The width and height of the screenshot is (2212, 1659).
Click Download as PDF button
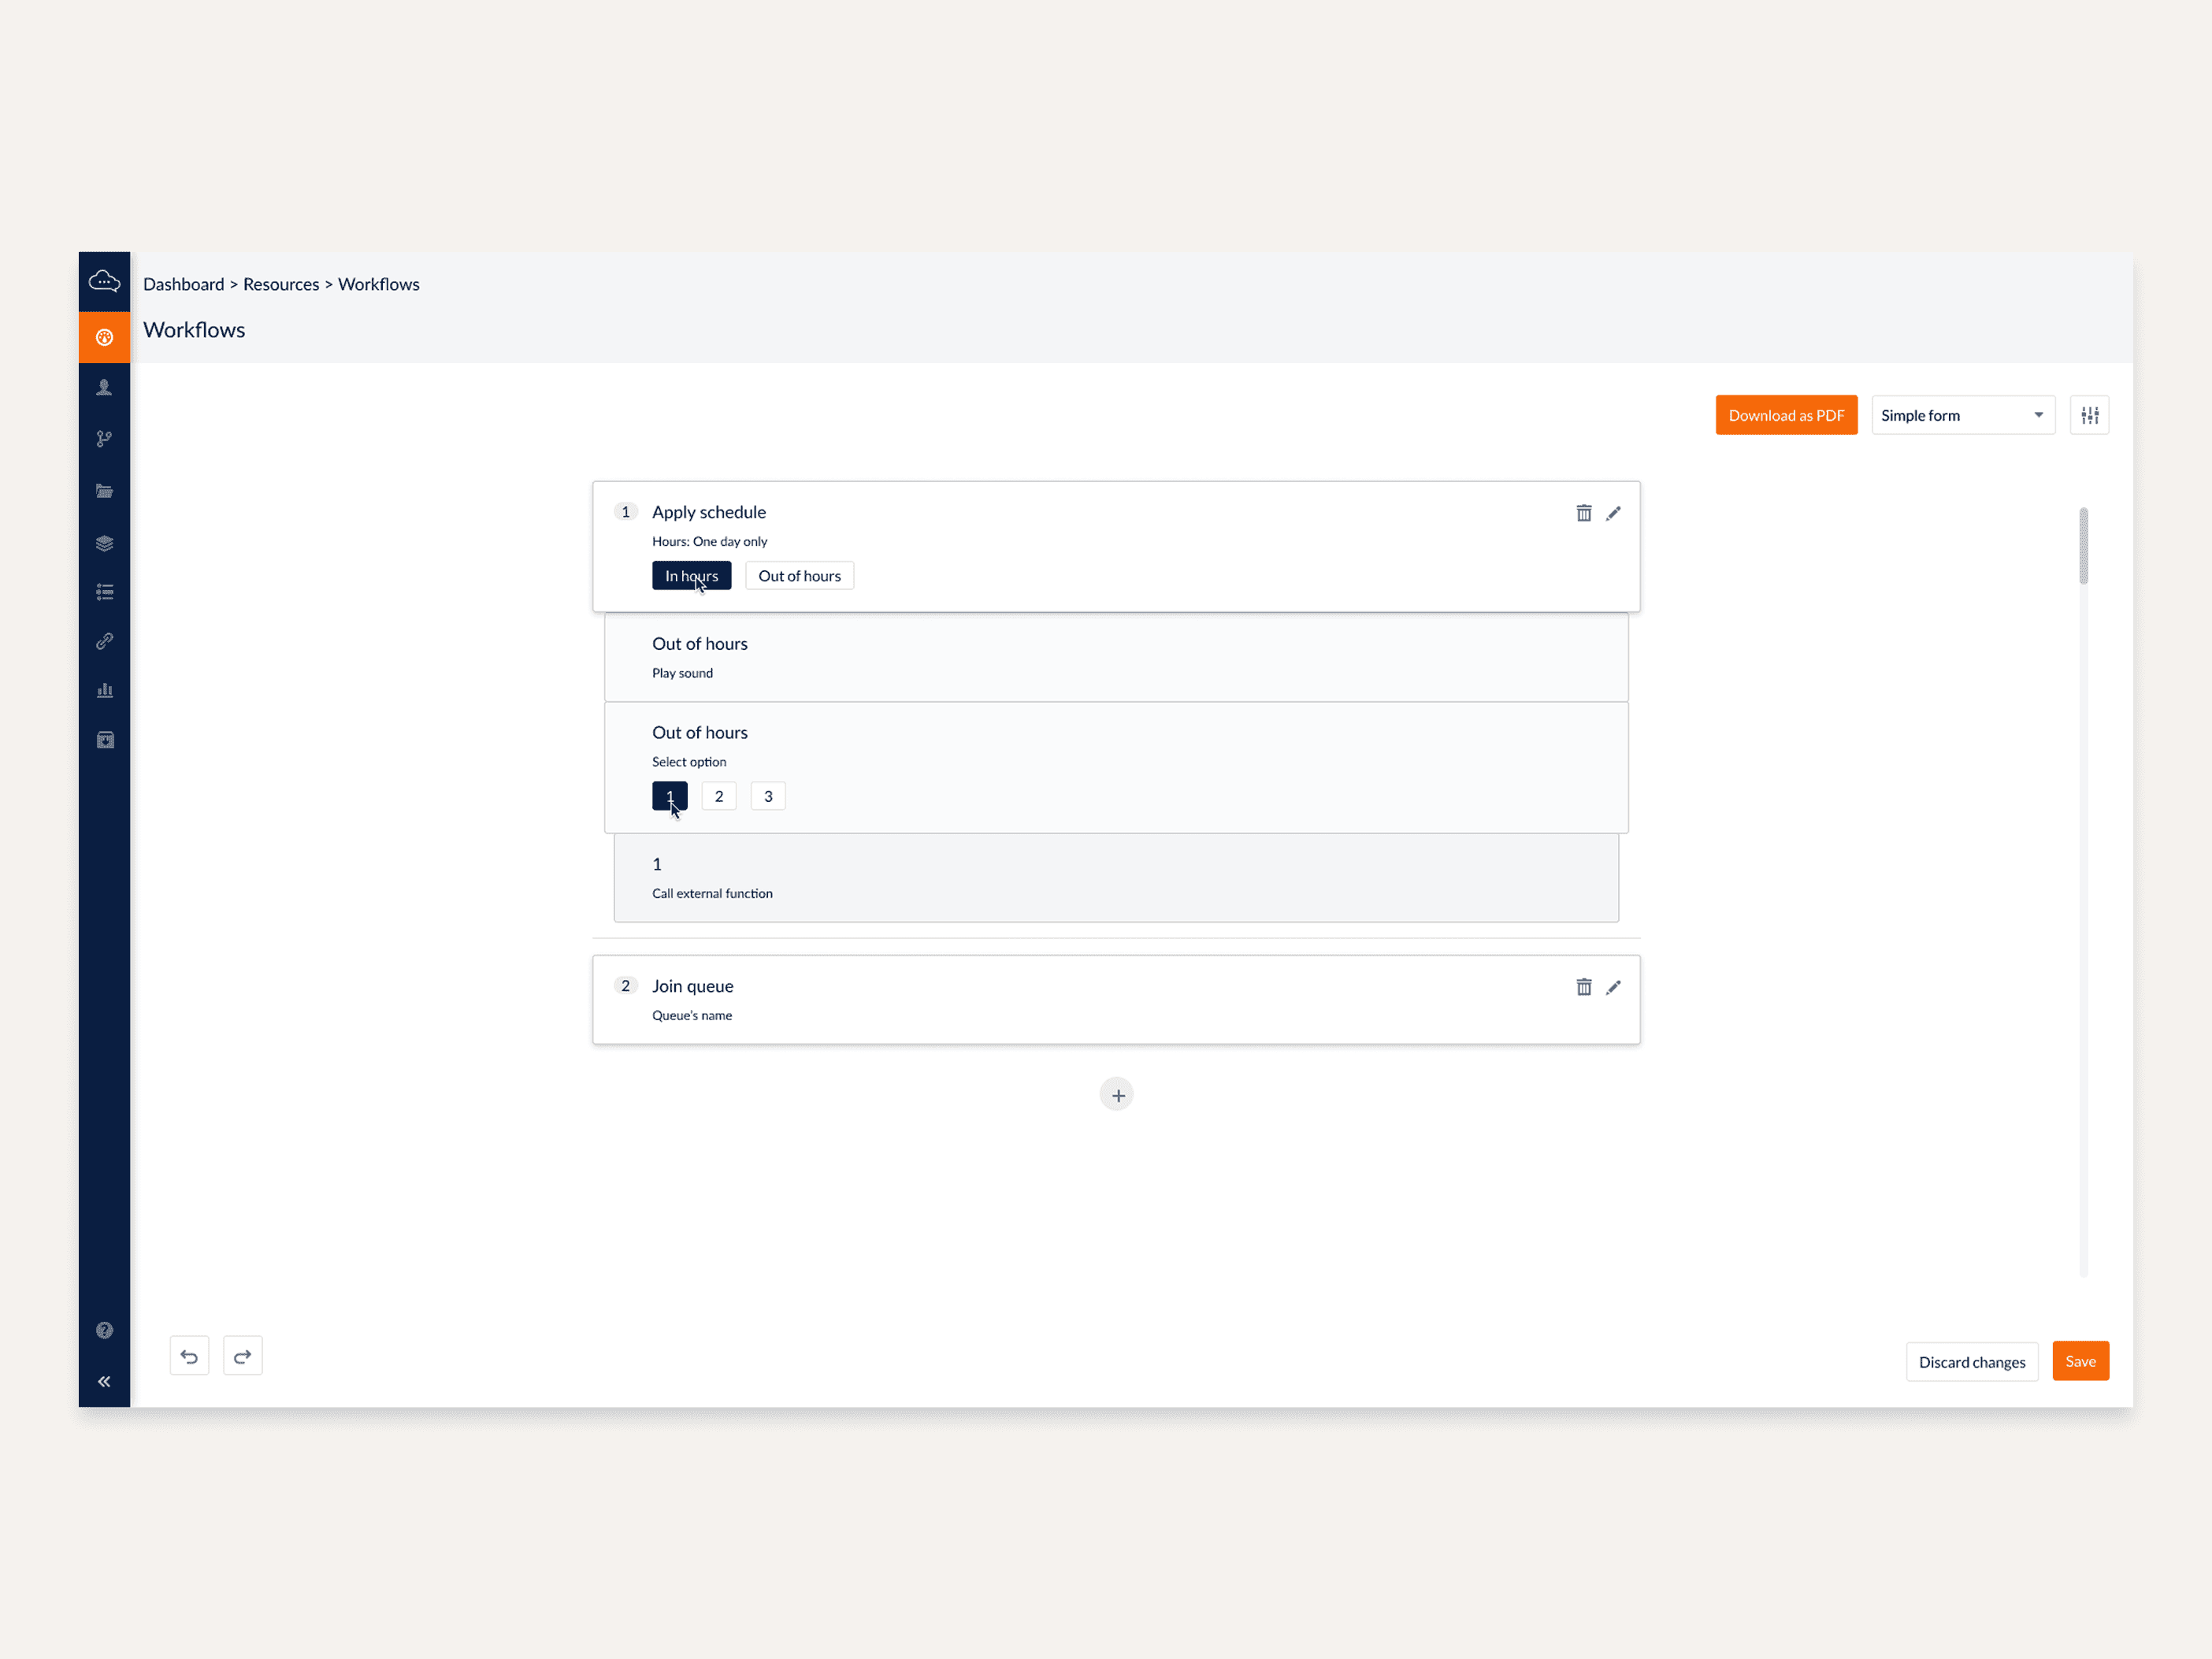[1786, 415]
